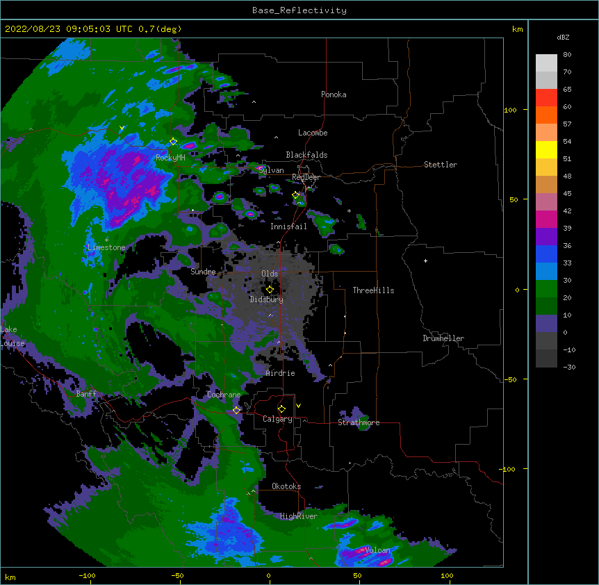Select the yellow diamond marker below Cochrane

(237, 411)
